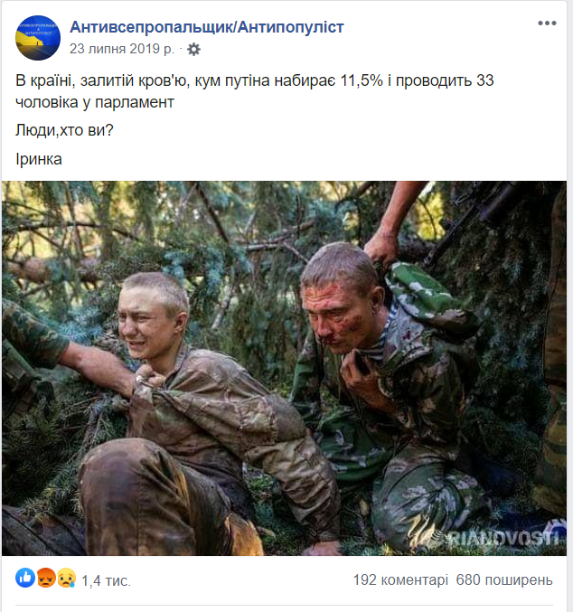Click the angry face reaction icon
This screenshot has width=573, height=612.
coord(46,578)
